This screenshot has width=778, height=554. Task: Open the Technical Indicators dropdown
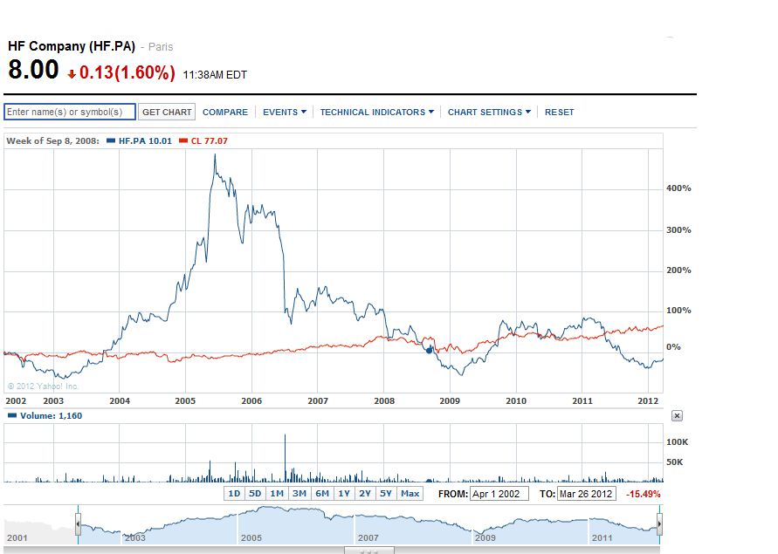coord(376,112)
